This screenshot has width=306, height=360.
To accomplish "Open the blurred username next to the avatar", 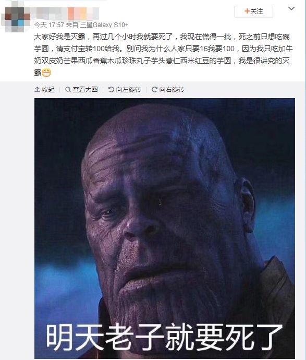I will pos(49,14).
